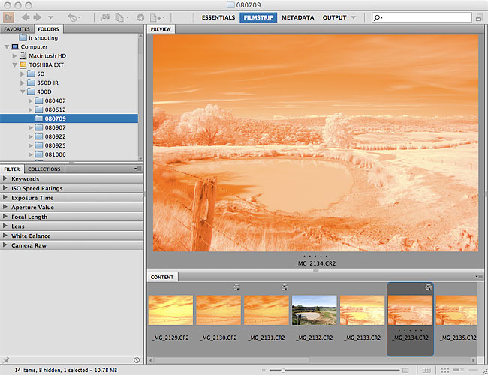Click the back navigation arrow

(25, 16)
